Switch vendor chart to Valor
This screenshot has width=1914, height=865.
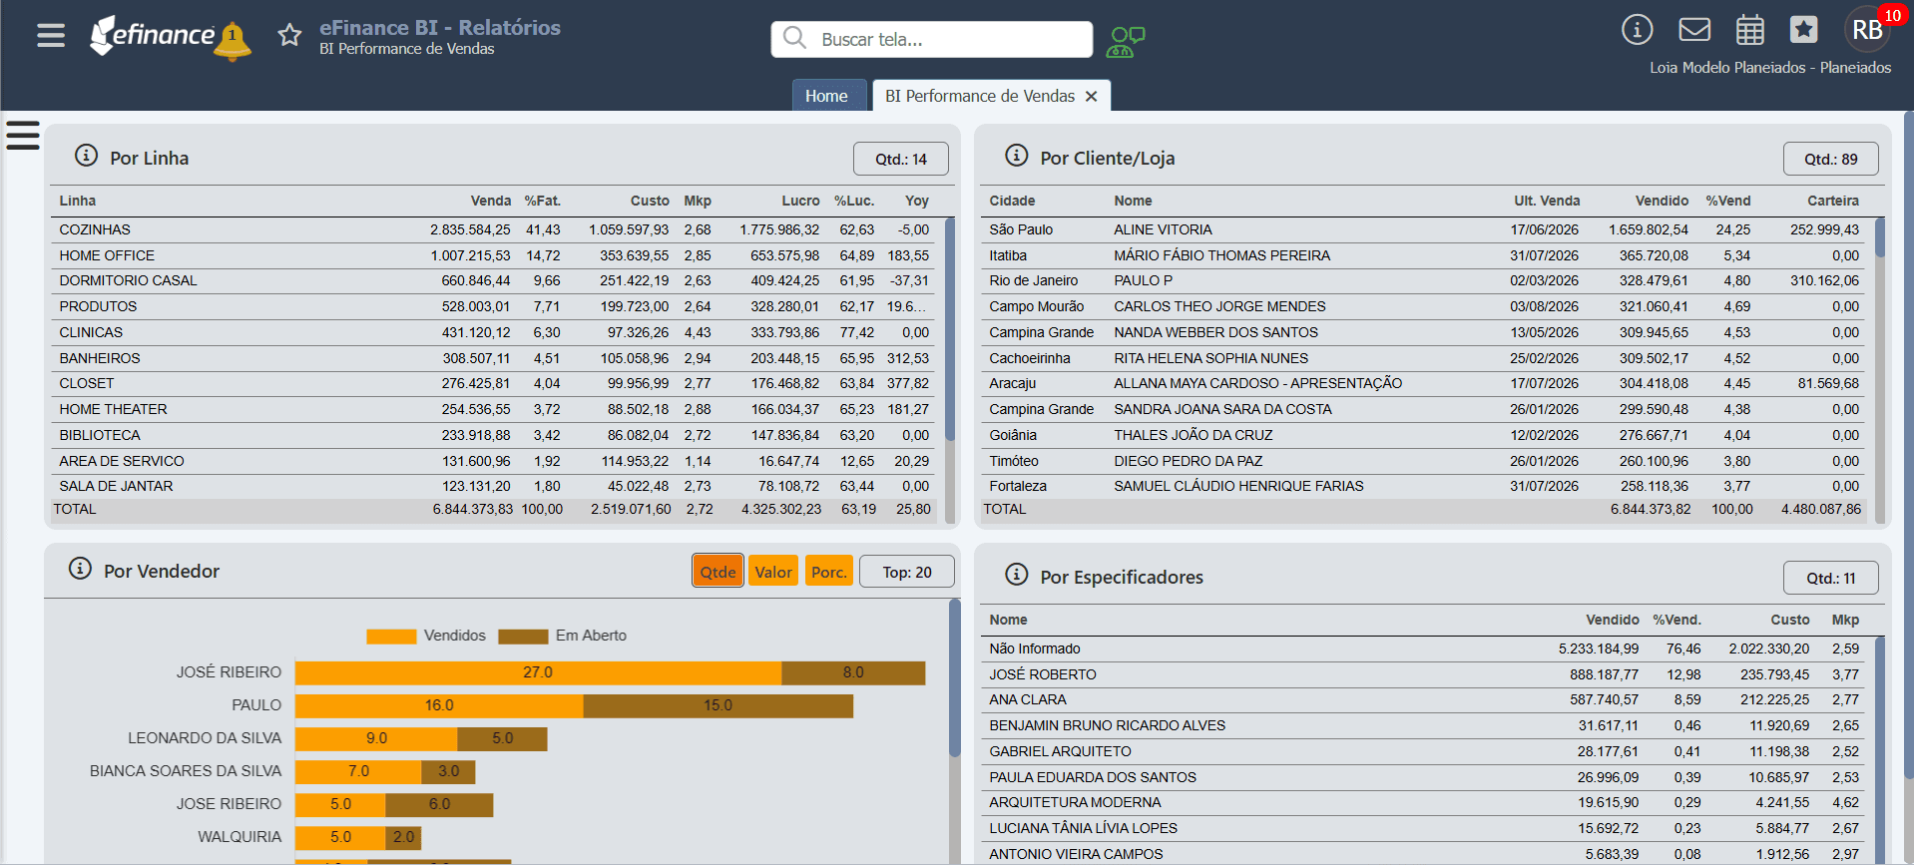tap(773, 571)
